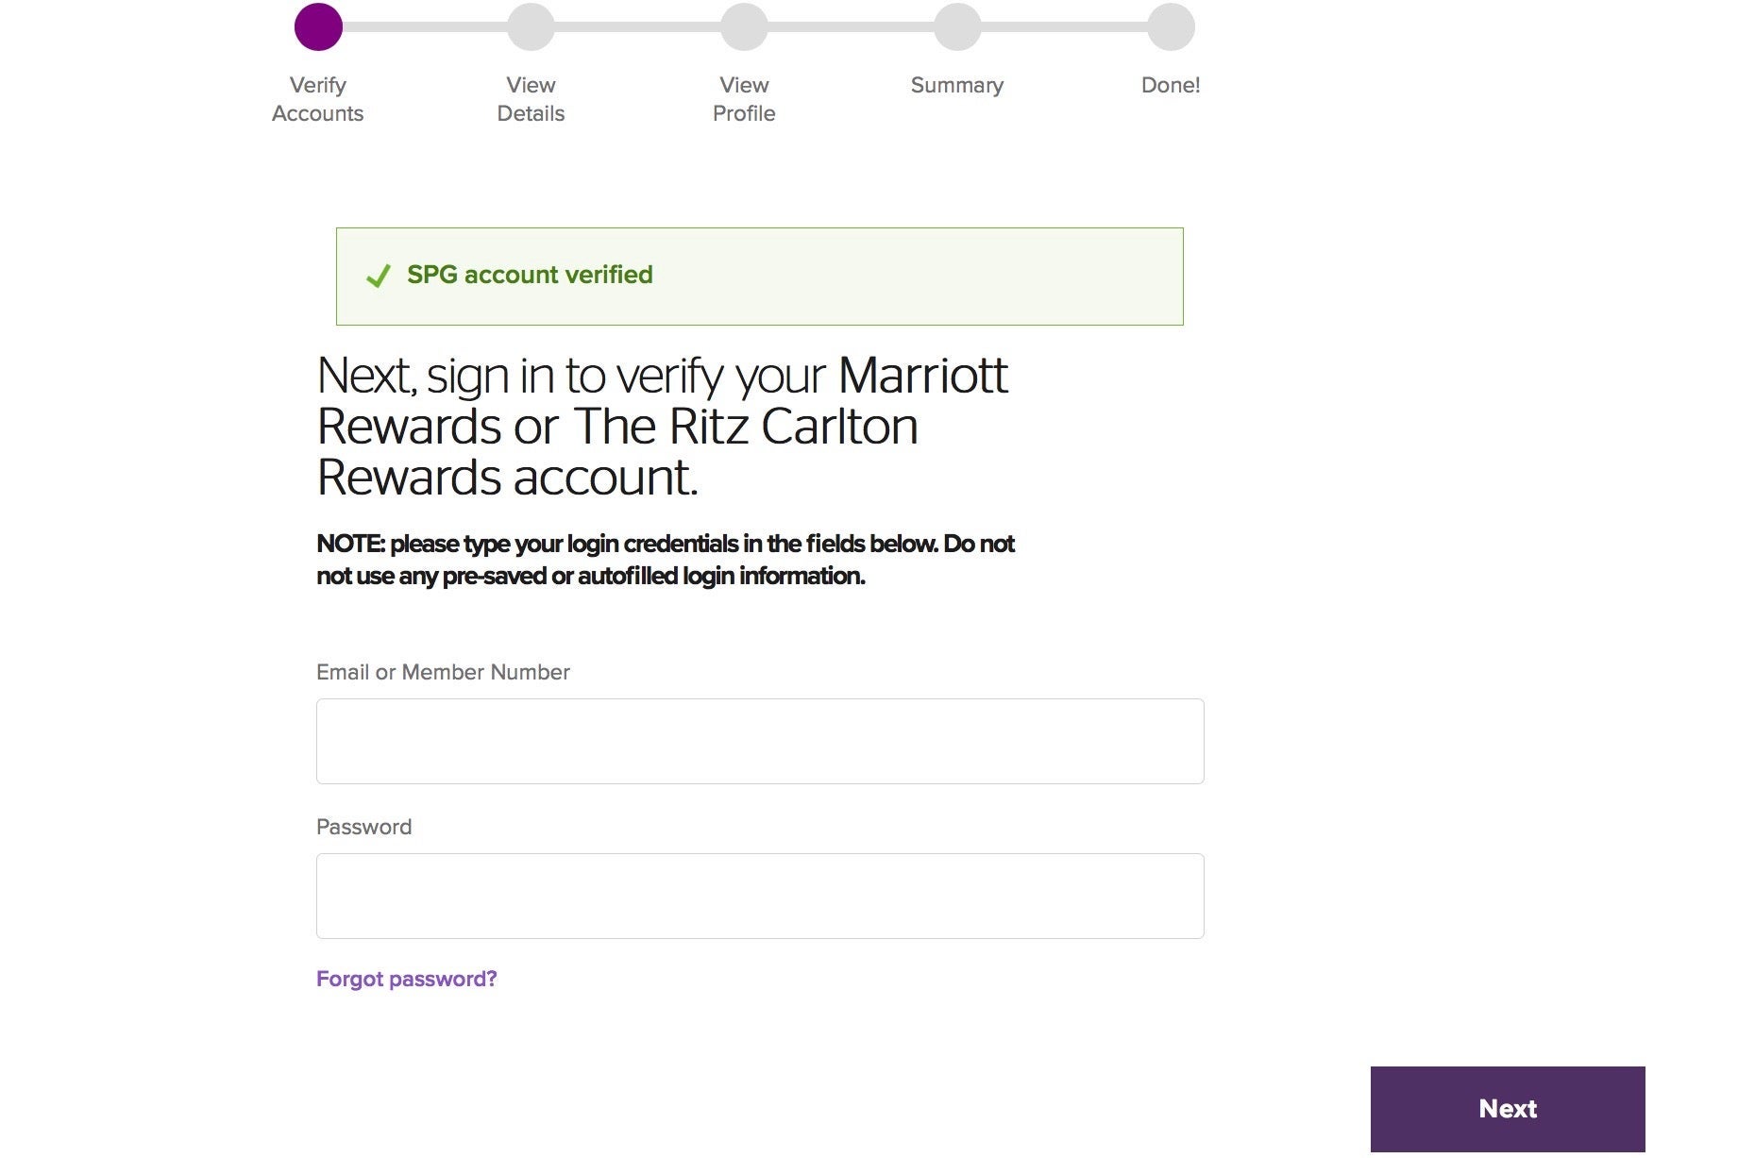Click the View Details step circle
The image size is (1738, 1158).
(x=531, y=26)
